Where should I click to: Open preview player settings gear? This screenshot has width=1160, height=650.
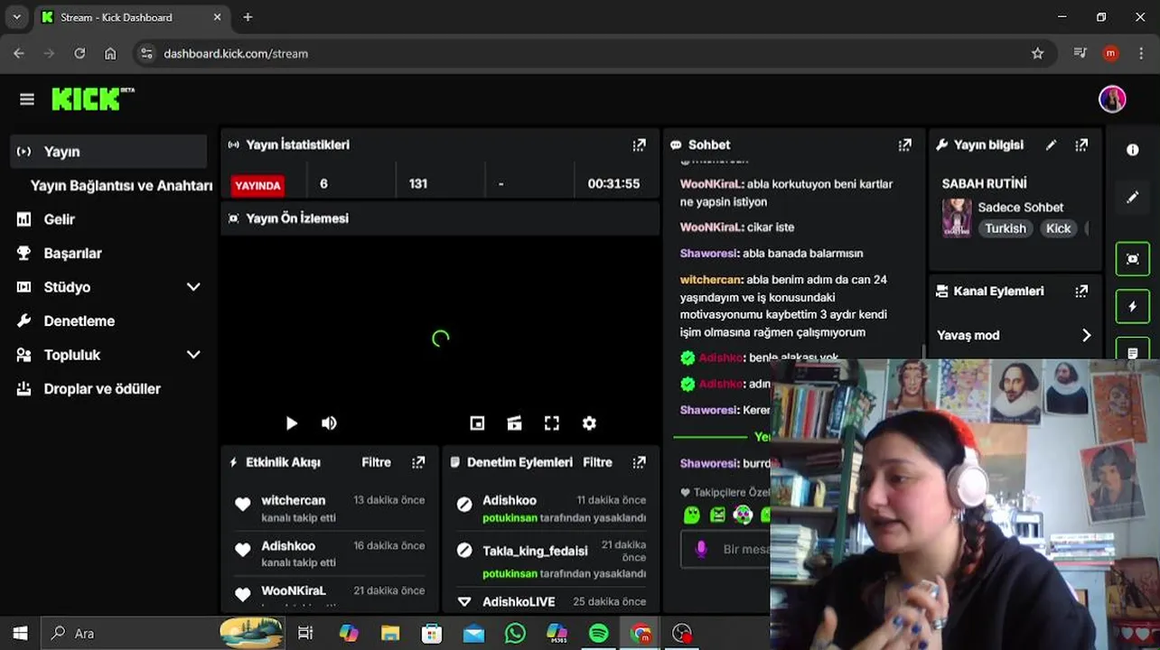[x=589, y=423]
